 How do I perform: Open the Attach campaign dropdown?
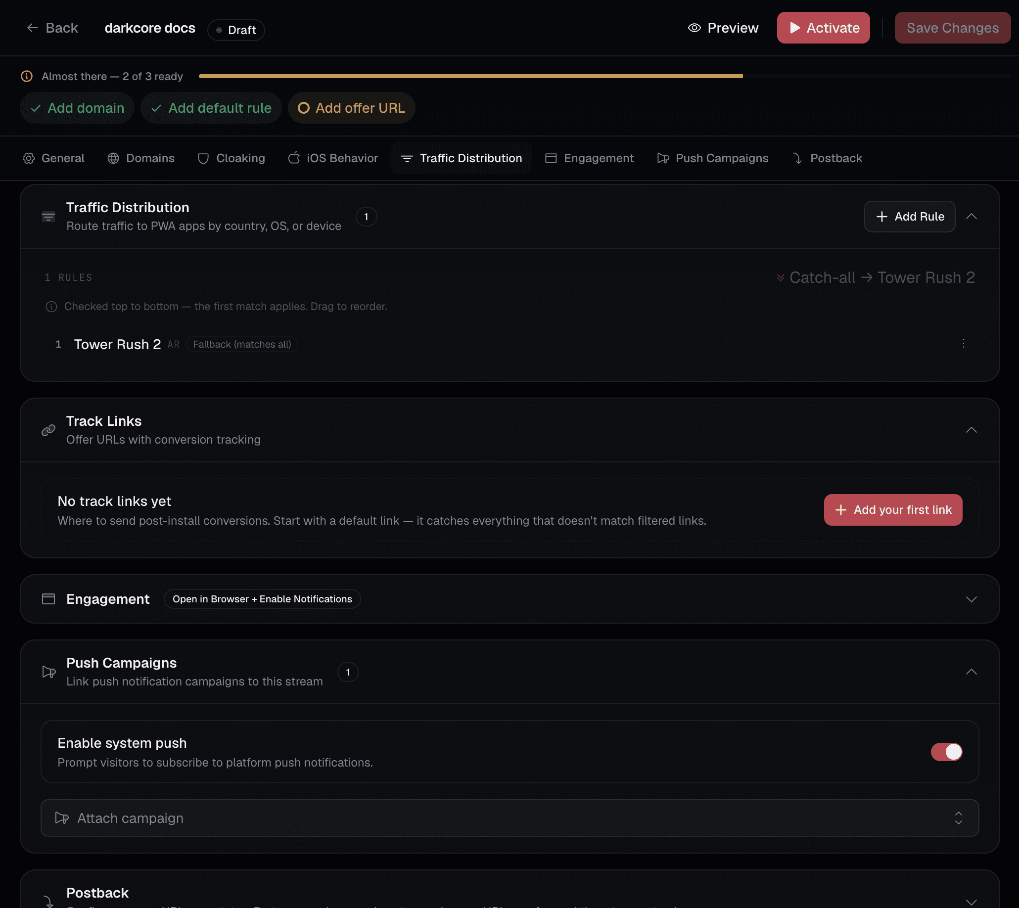tap(509, 817)
